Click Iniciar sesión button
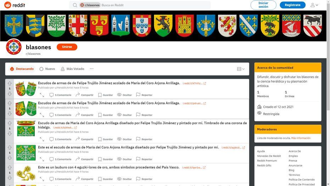The image size is (330, 186). (263, 5)
